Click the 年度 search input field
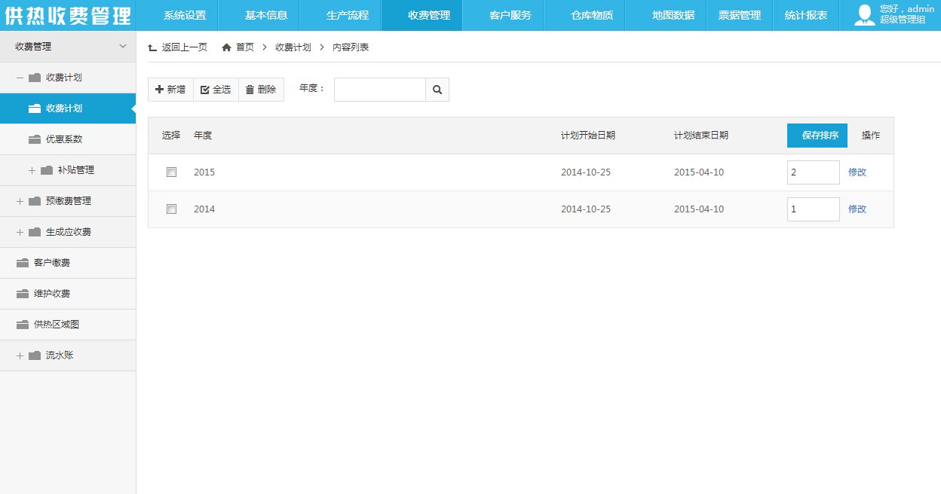Image resolution: width=941 pixels, height=494 pixels. coord(379,90)
